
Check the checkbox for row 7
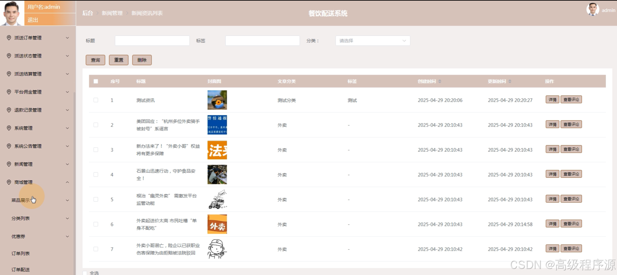[x=96, y=249]
